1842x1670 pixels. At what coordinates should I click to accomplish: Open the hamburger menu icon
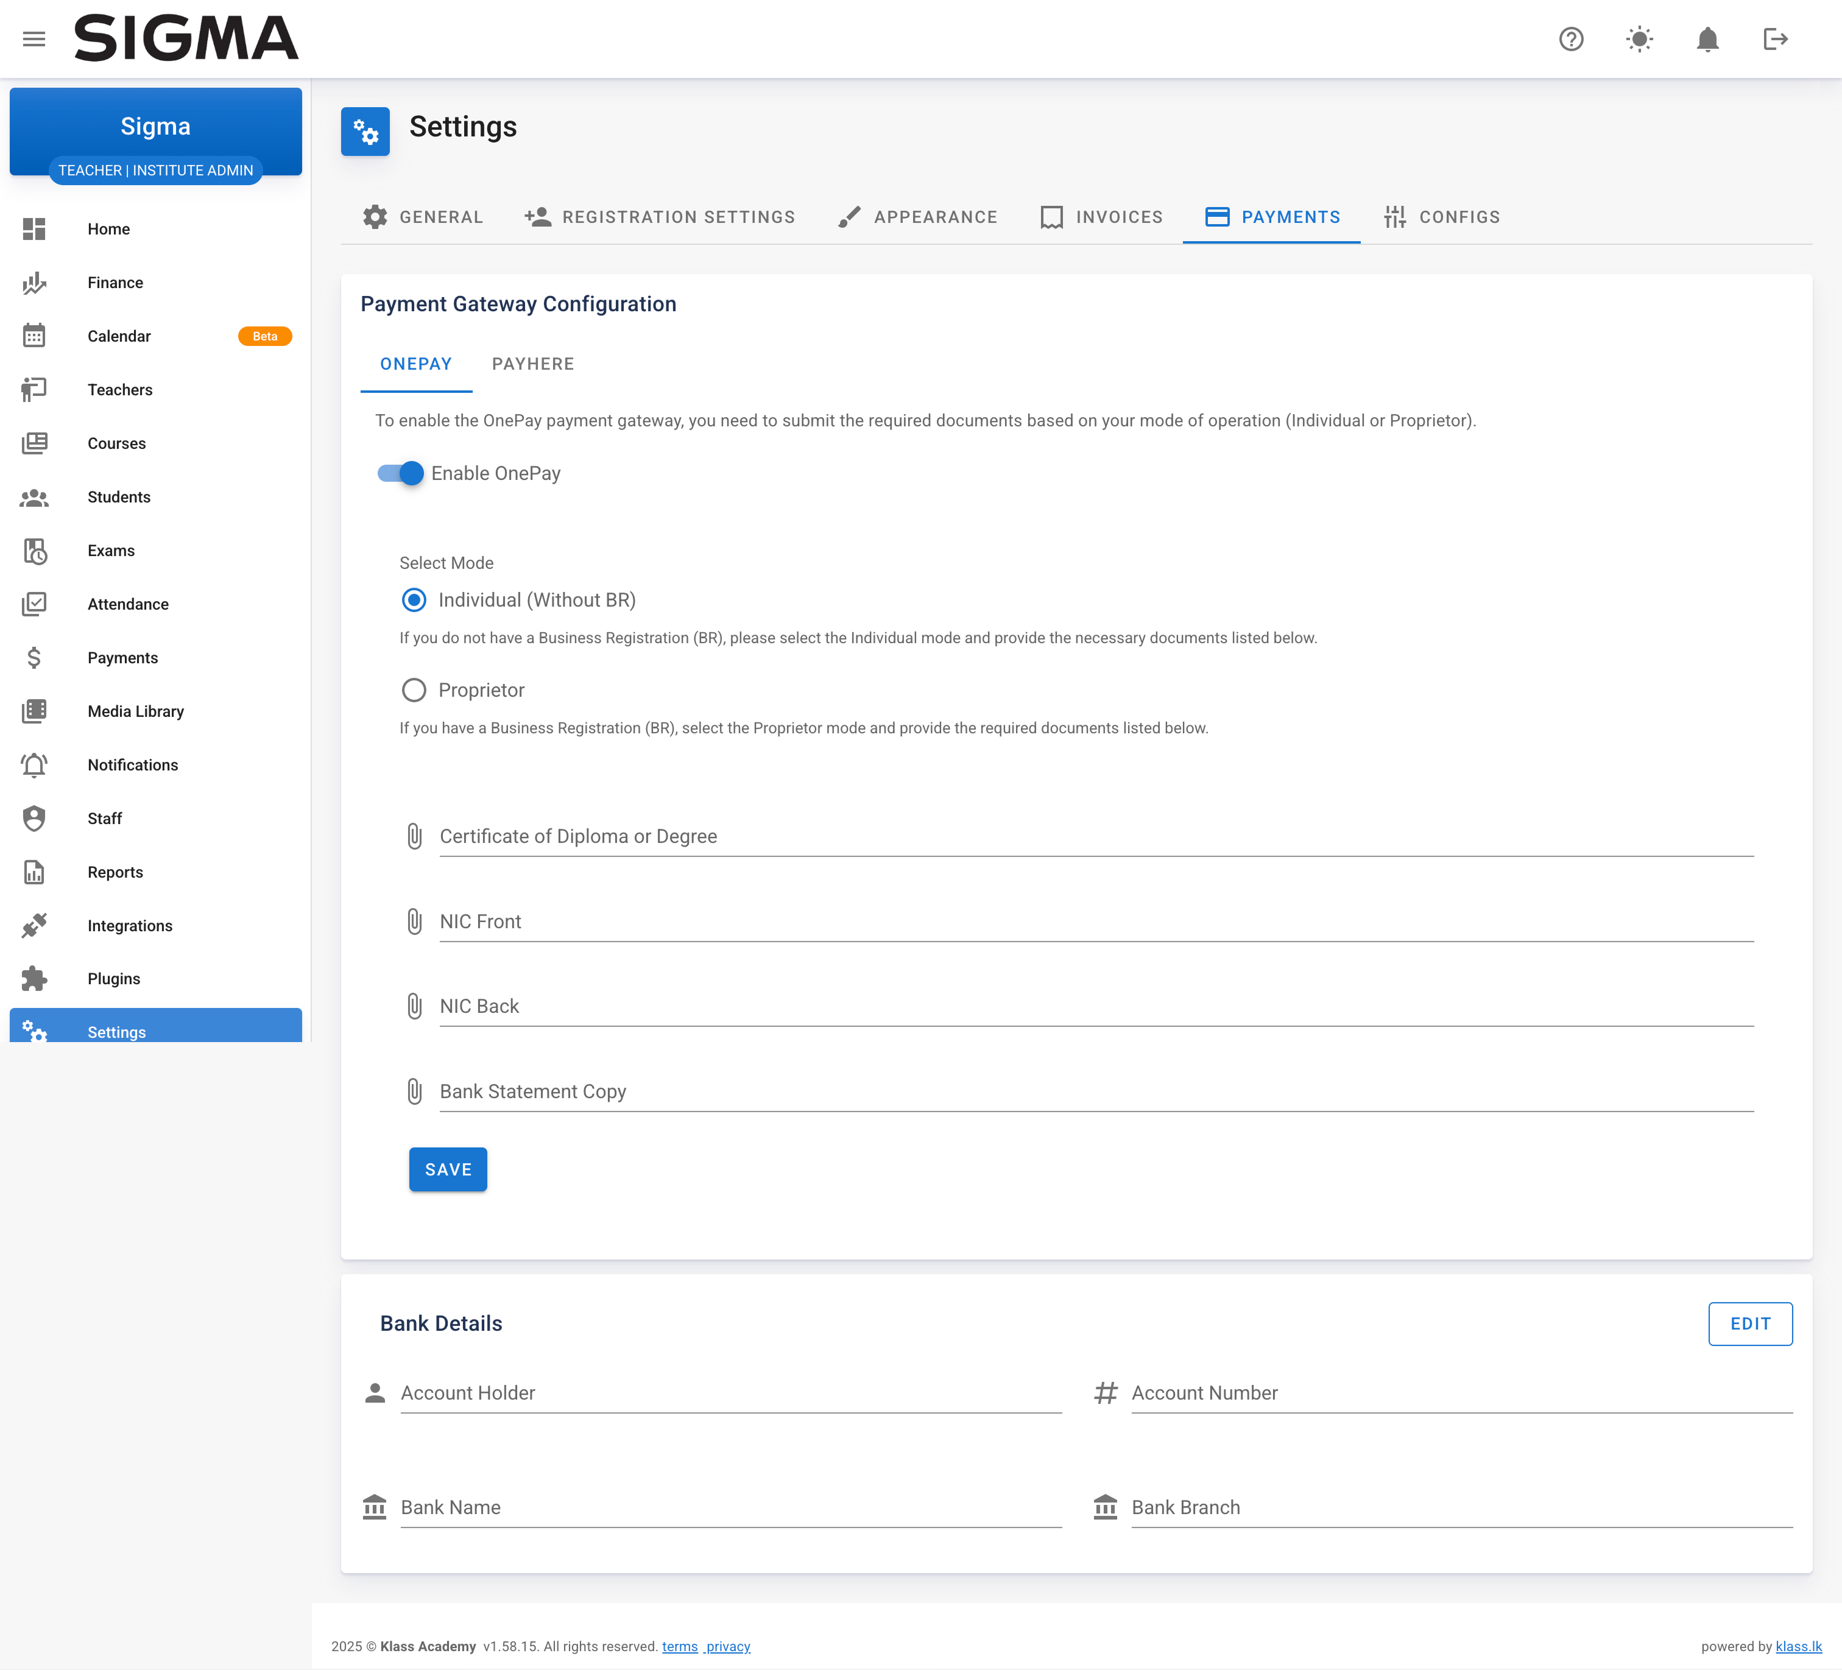(34, 39)
